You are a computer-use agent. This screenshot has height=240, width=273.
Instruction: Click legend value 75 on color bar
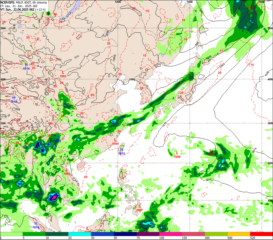point(138,238)
